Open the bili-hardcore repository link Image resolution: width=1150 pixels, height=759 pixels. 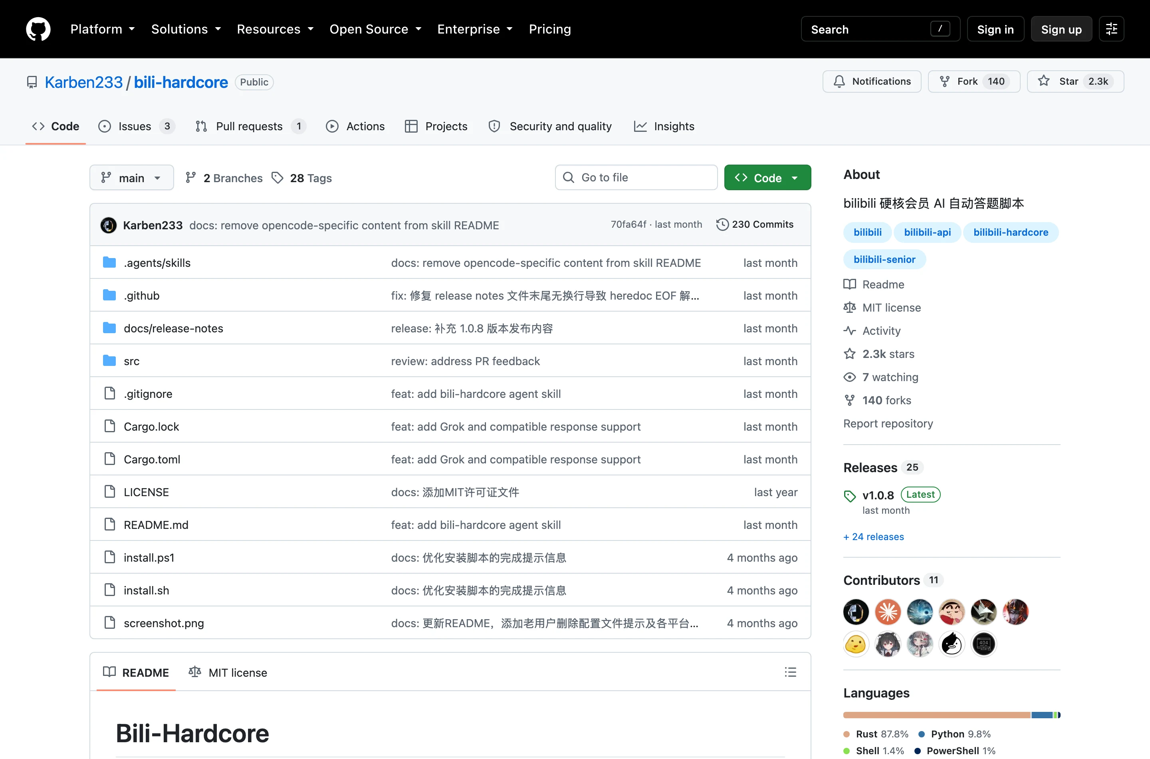pyautogui.click(x=180, y=82)
